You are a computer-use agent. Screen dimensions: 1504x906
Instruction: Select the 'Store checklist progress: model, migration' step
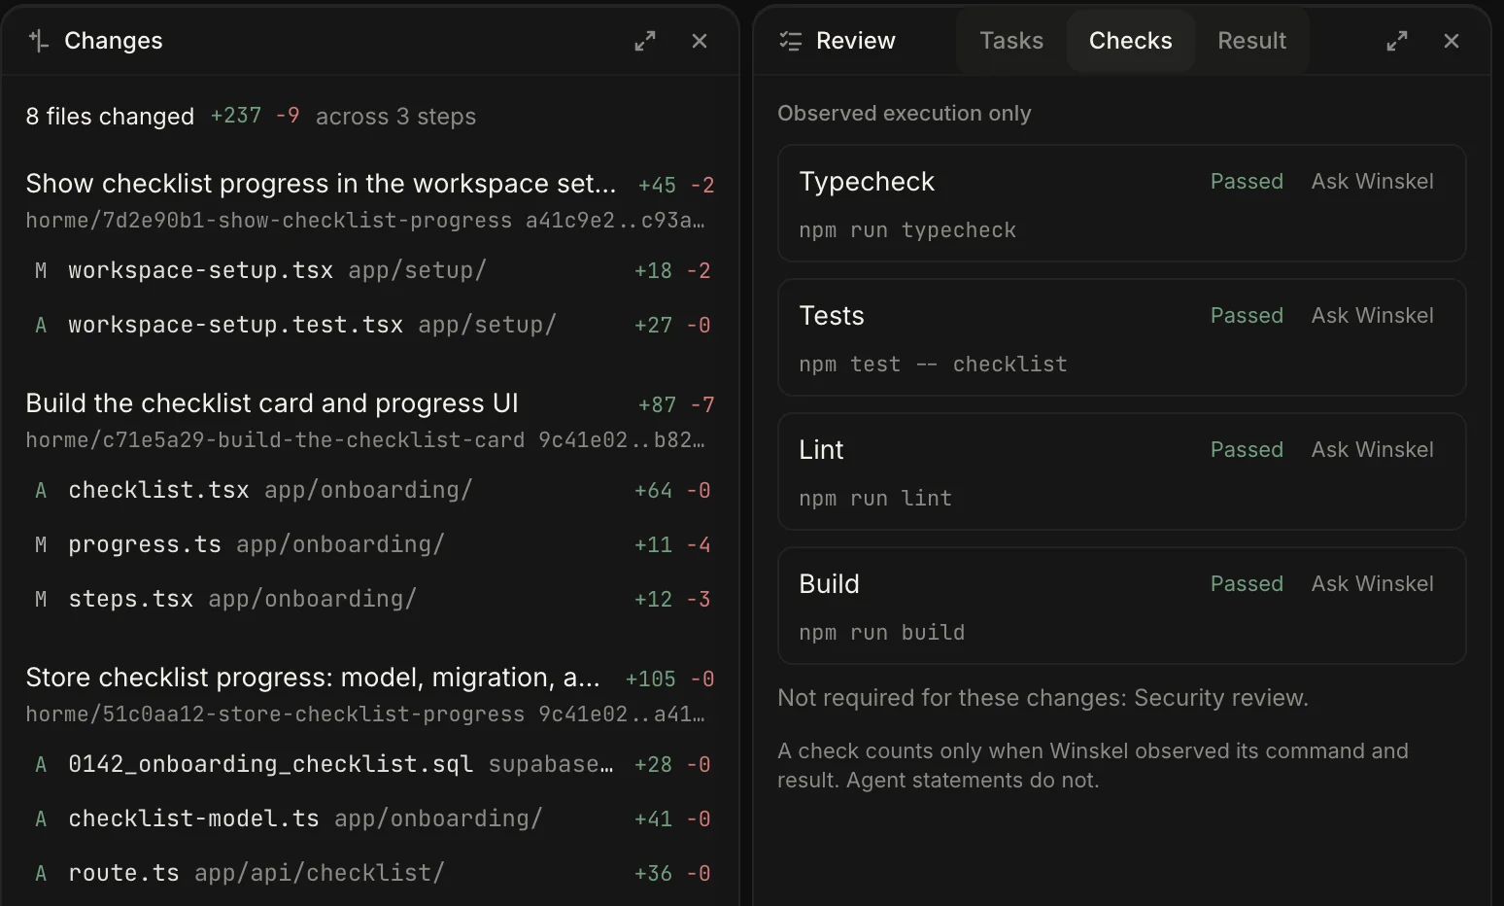click(x=313, y=678)
